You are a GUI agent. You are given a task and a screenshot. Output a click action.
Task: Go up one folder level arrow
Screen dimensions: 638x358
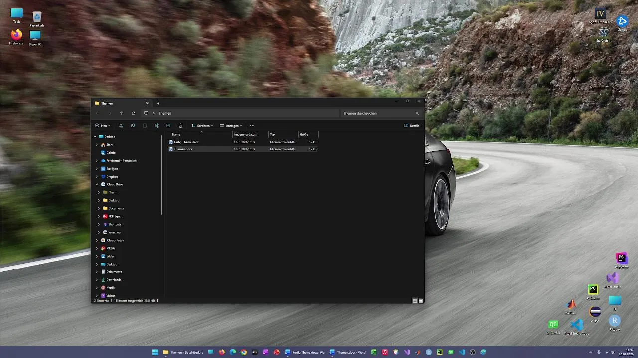[121, 113]
